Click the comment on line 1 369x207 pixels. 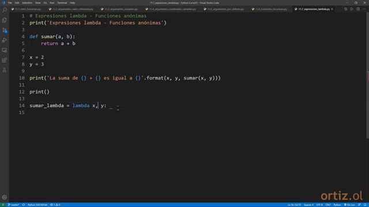coord(88,16)
